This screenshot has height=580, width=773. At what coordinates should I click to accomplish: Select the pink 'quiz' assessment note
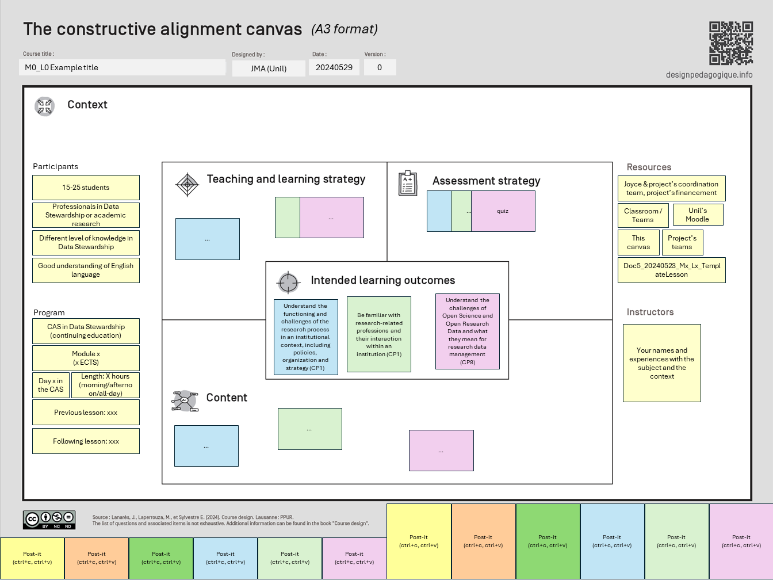[503, 211]
